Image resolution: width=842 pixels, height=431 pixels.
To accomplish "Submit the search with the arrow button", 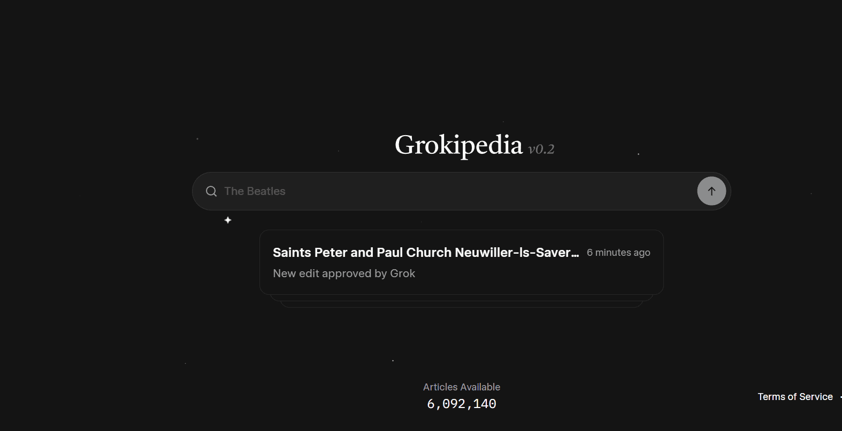I will [x=711, y=191].
